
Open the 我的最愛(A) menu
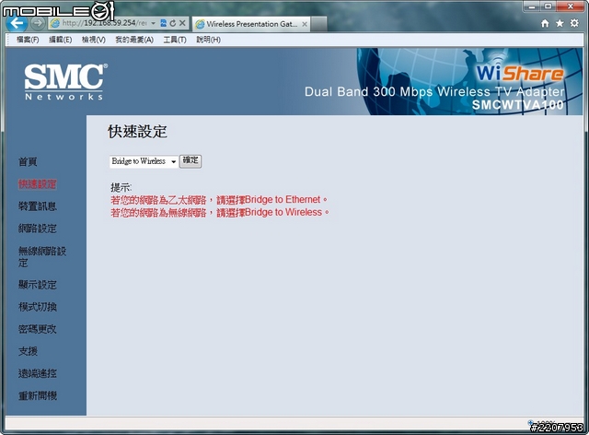134,40
